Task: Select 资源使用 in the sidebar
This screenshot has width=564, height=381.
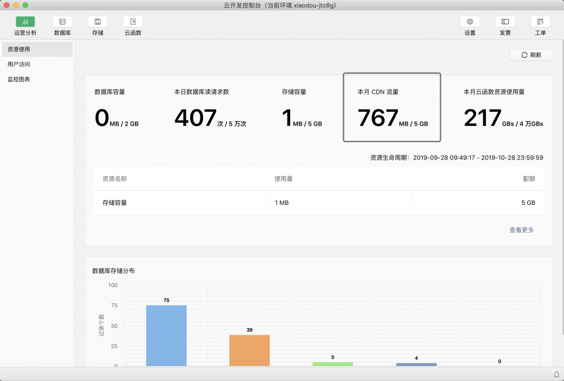Action: (37, 49)
